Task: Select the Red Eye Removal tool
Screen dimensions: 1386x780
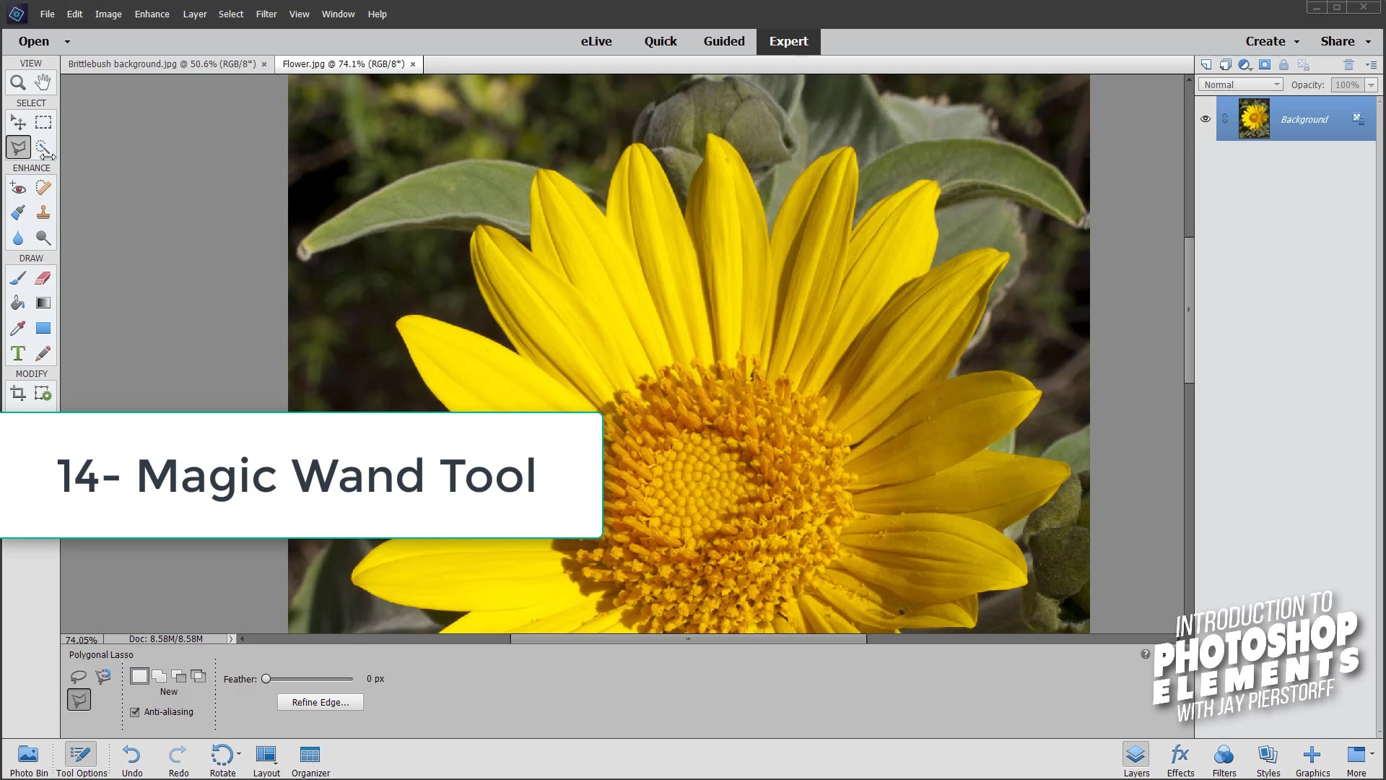Action: [18, 188]
